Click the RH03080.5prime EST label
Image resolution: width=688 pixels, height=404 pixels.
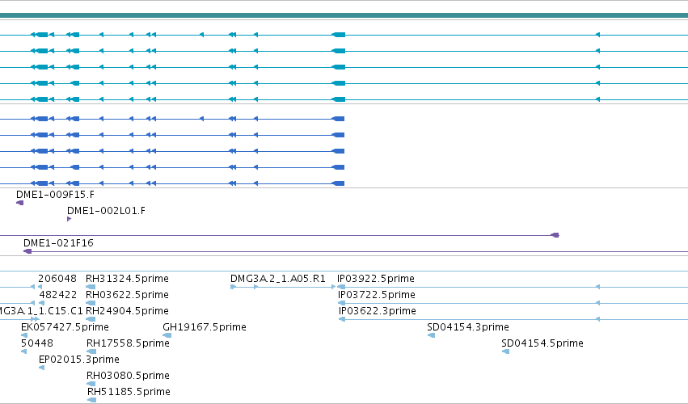click(x=128, y=376)
